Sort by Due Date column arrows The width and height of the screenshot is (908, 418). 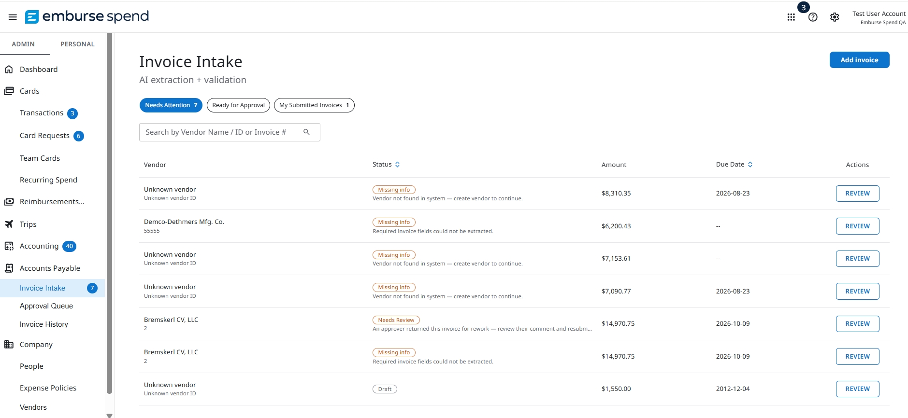pyautogui.click(x=750, y=165)
